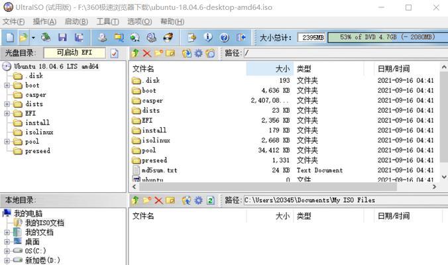Viewport: 448px width, 265px height.
Task: Expand 新加卷(D:) drive in local tree
Action: tap(7, 260)
